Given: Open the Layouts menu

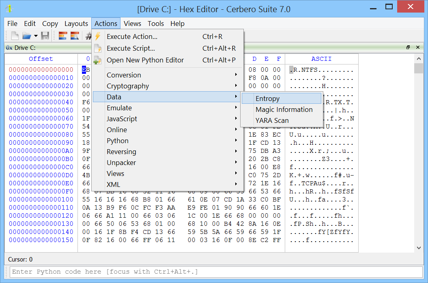Looking at the screenshot, I should 76,24.
